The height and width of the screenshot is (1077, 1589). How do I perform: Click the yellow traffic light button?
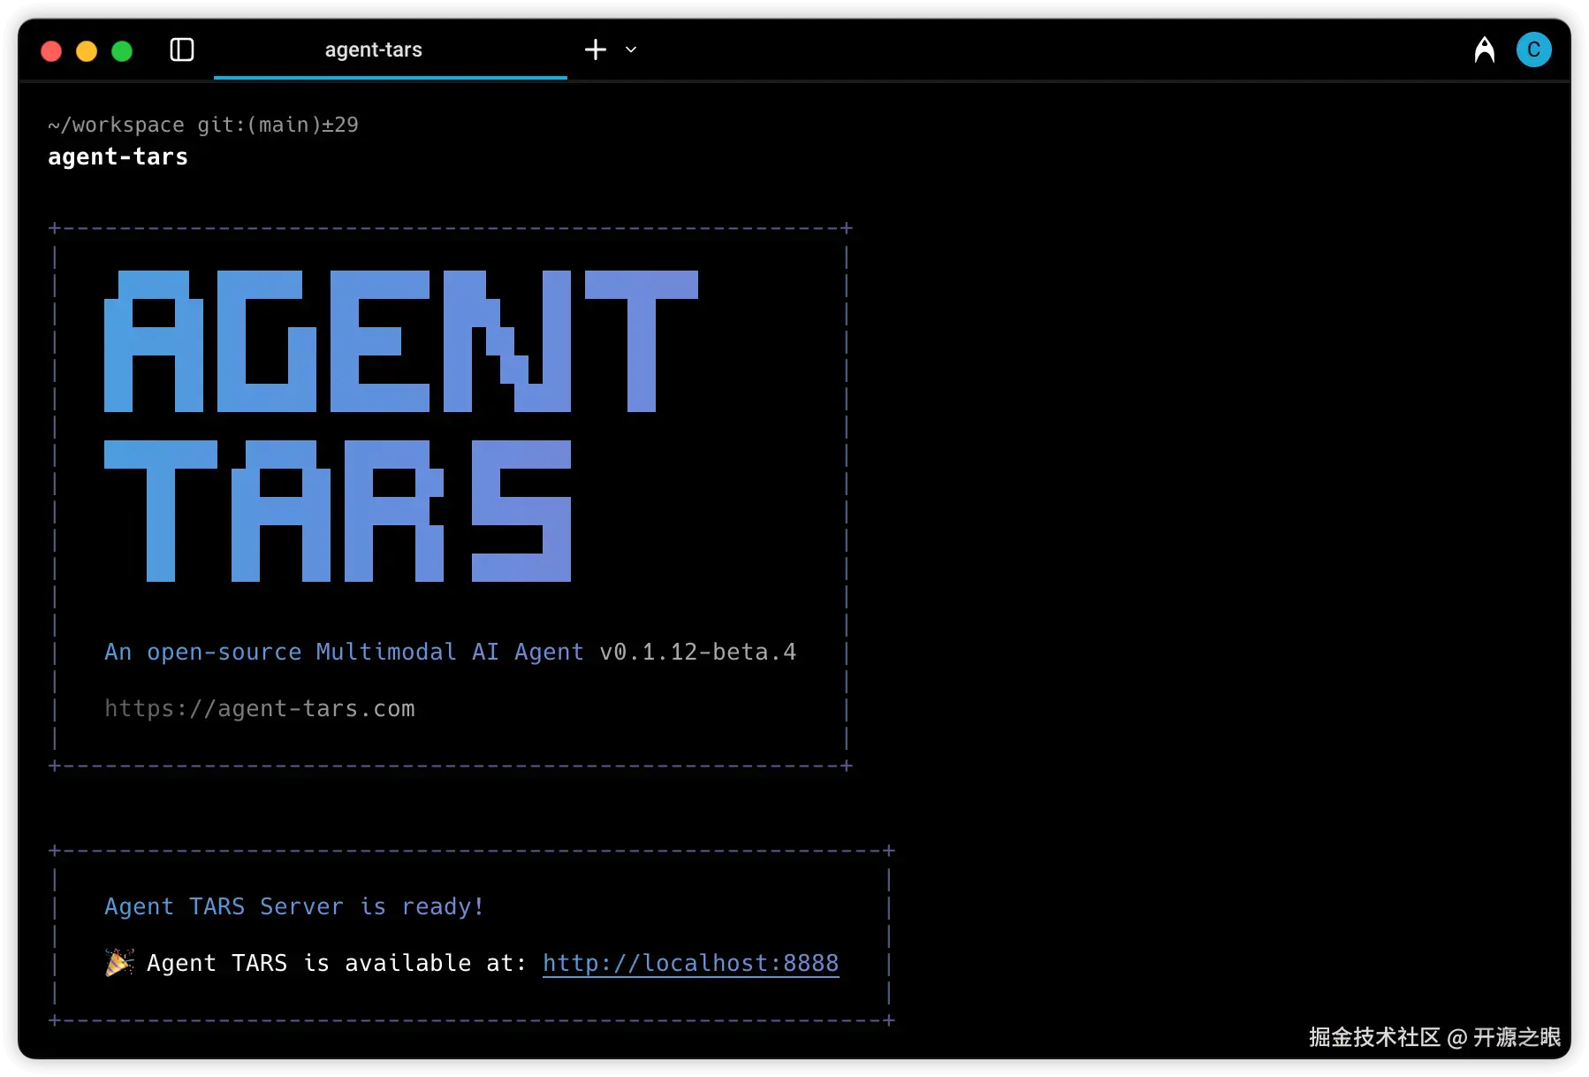pos(87,50)
